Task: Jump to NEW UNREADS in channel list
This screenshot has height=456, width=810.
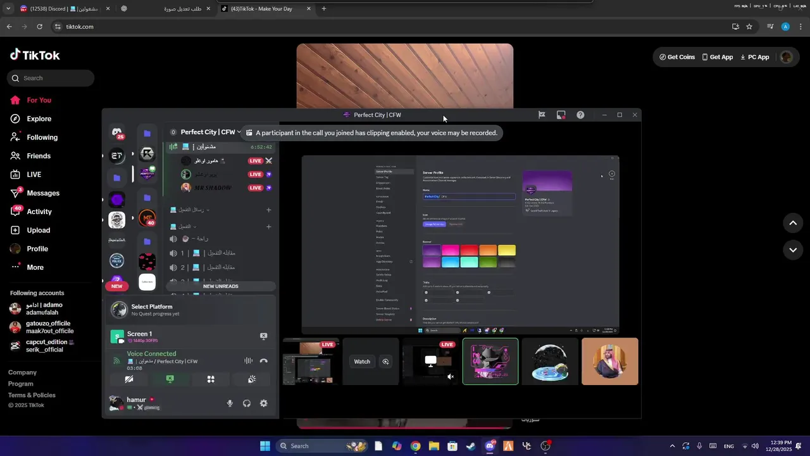Action: (x=220, y=286)
